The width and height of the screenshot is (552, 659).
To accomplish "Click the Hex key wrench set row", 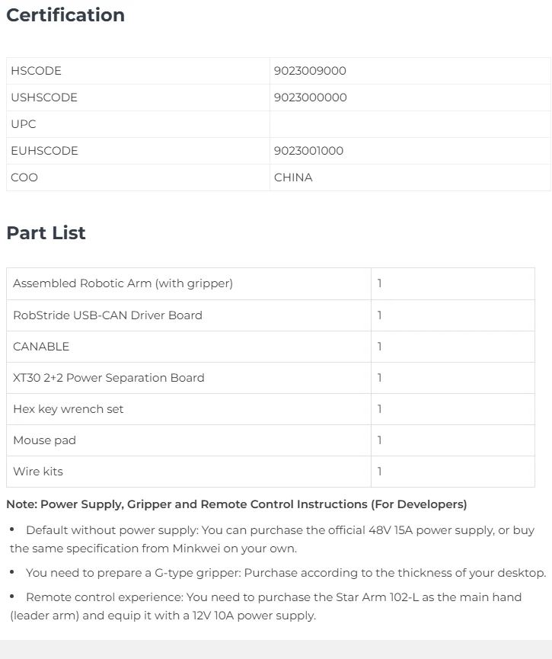I will [x=270, y=409].
